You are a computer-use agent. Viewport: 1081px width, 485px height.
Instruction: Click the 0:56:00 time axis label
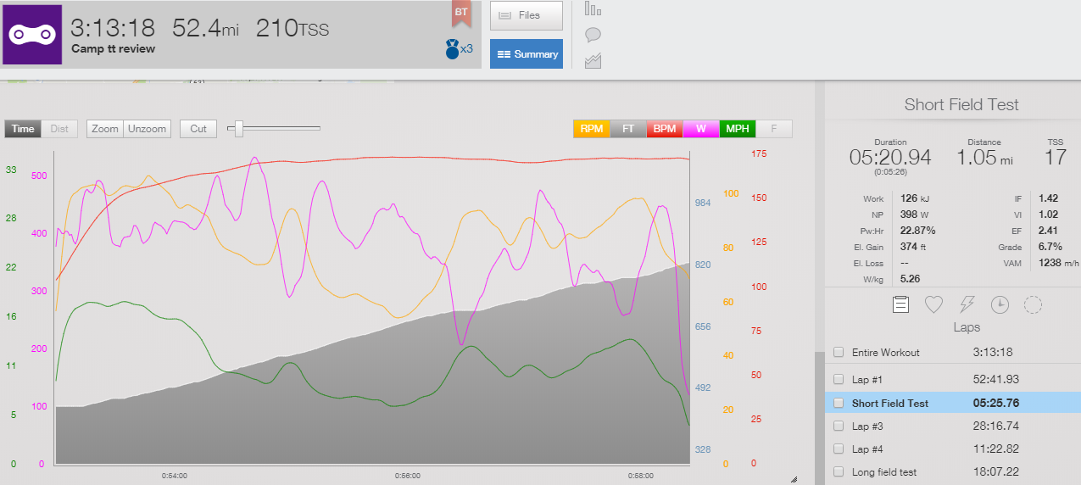(407, 476)
